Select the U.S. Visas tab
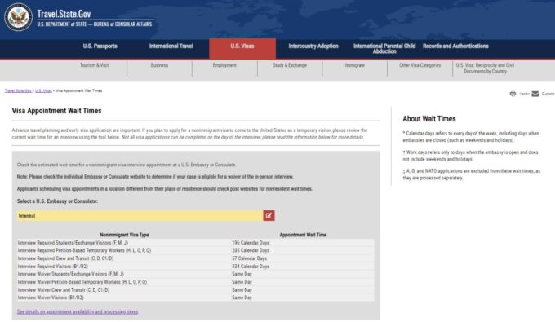 click(x=242, y=48)
